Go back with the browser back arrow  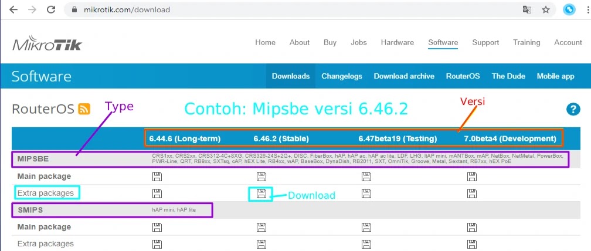tap(13, 10)
